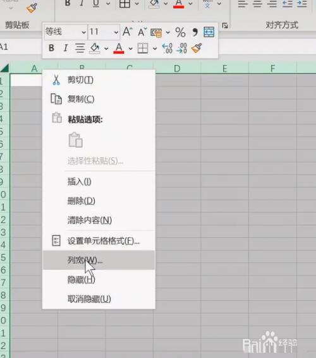316x358 pixels.
Task: Increase indent in ribbon
Action: (x=302, y=4)
